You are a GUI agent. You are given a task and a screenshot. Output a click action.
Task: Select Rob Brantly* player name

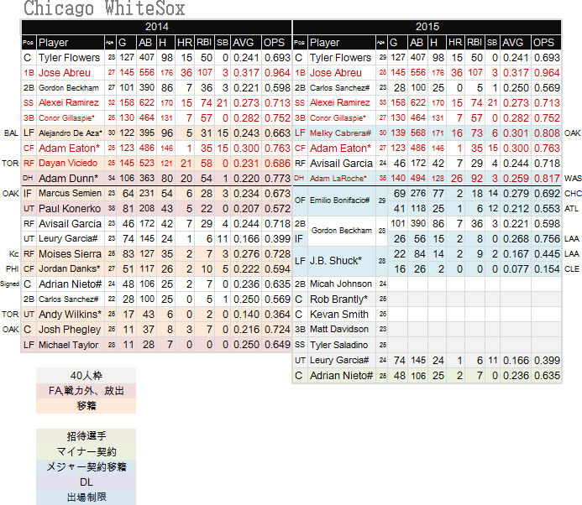point(339,299)
